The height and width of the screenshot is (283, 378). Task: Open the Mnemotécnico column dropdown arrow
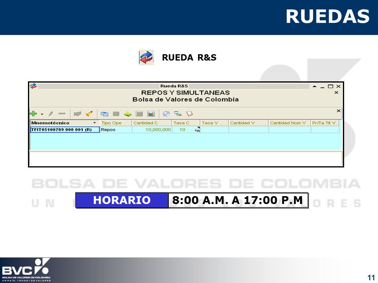(x=94, y=123)
